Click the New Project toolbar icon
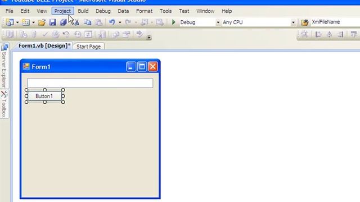 [x=10, y=22]
